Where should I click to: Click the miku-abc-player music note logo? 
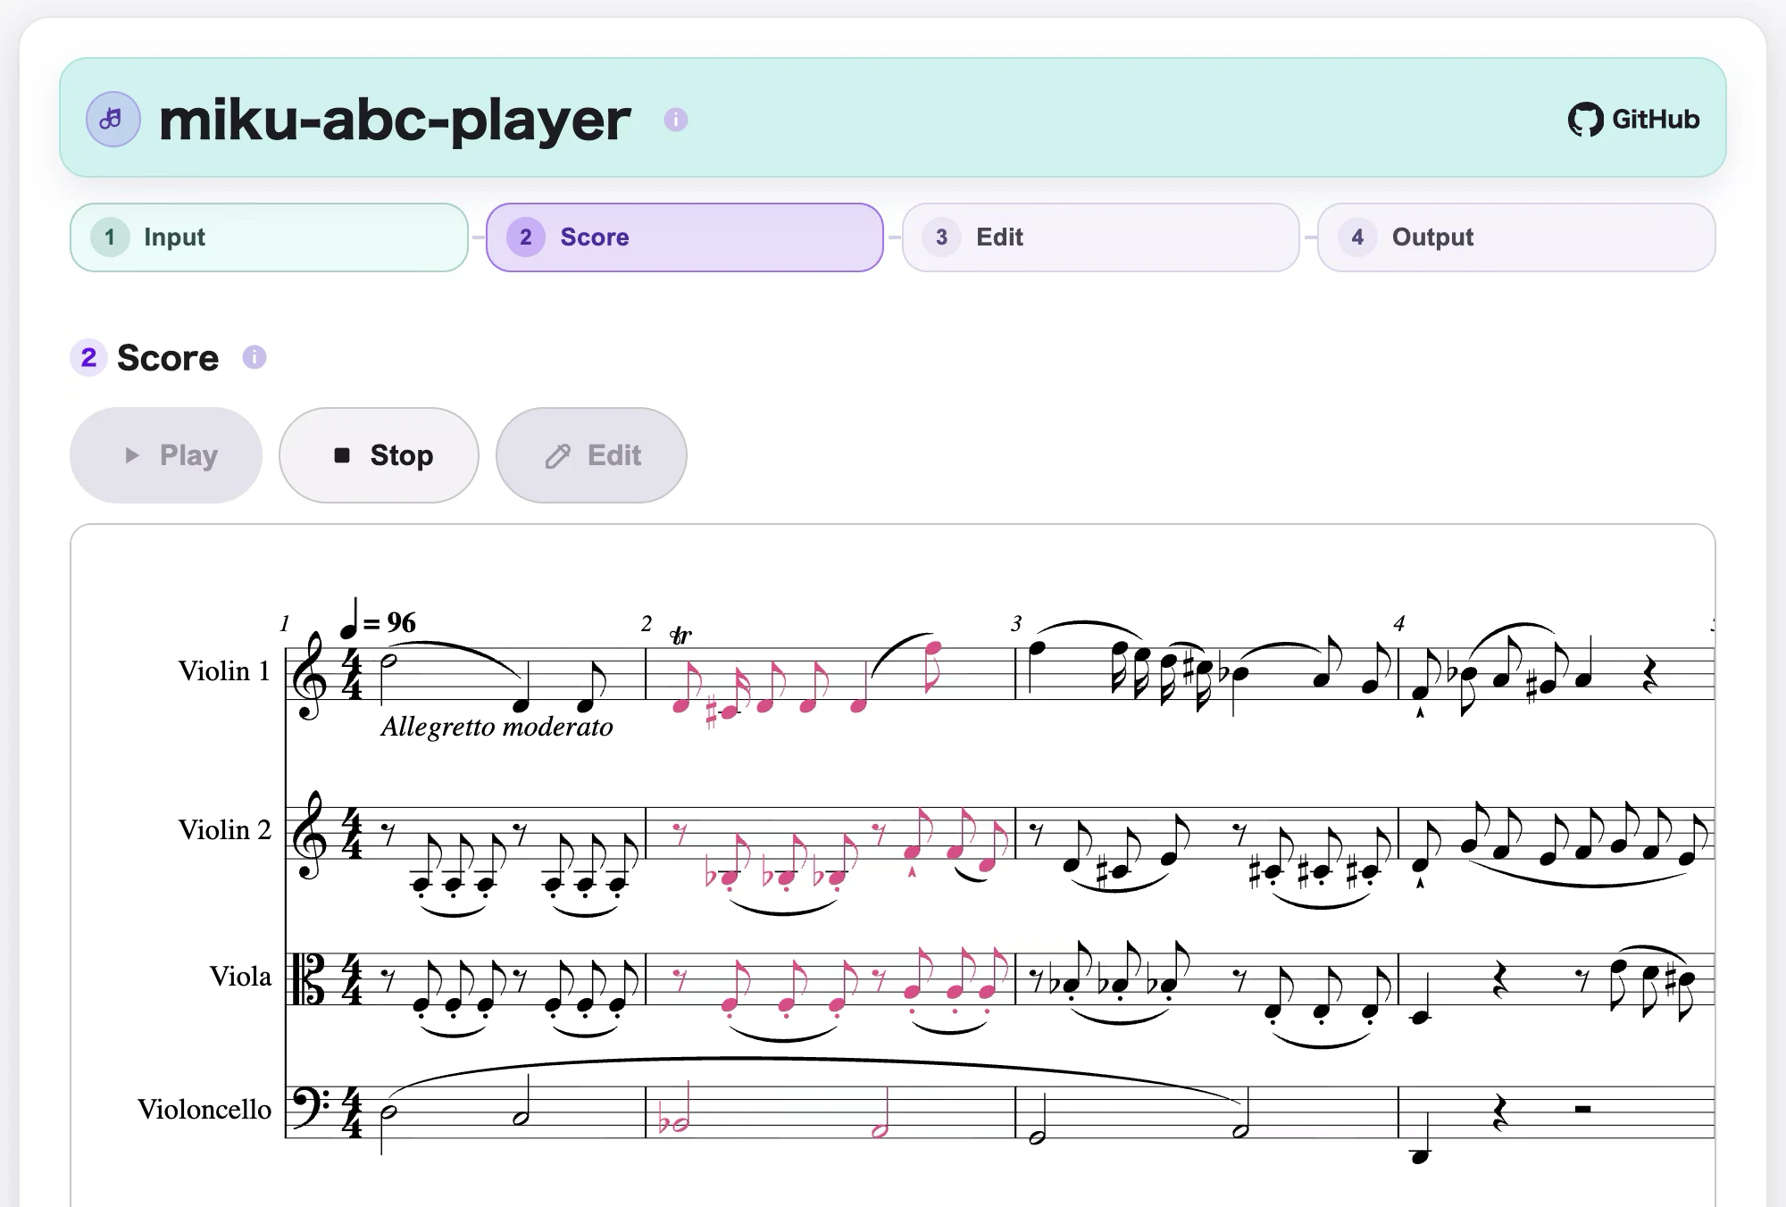coord(113,119)
